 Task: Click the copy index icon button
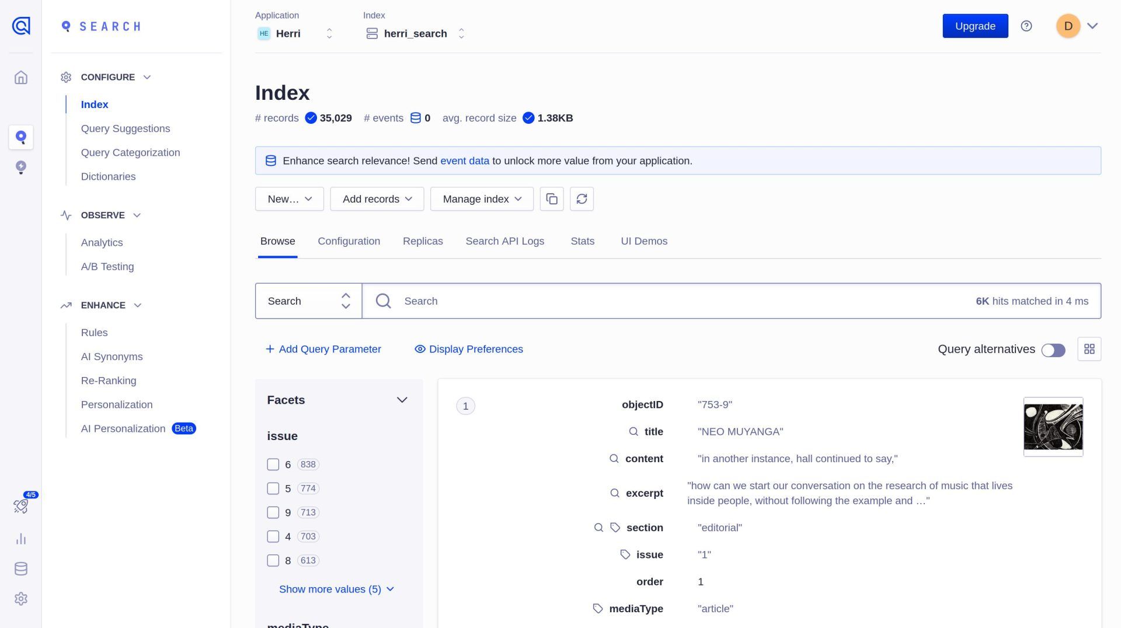tap(551, 199)
